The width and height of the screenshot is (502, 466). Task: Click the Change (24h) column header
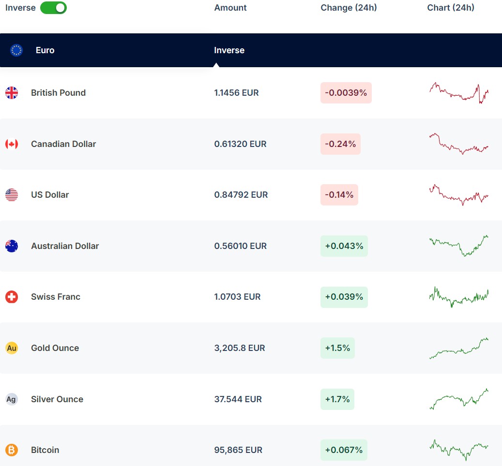(x=349, y=8)
